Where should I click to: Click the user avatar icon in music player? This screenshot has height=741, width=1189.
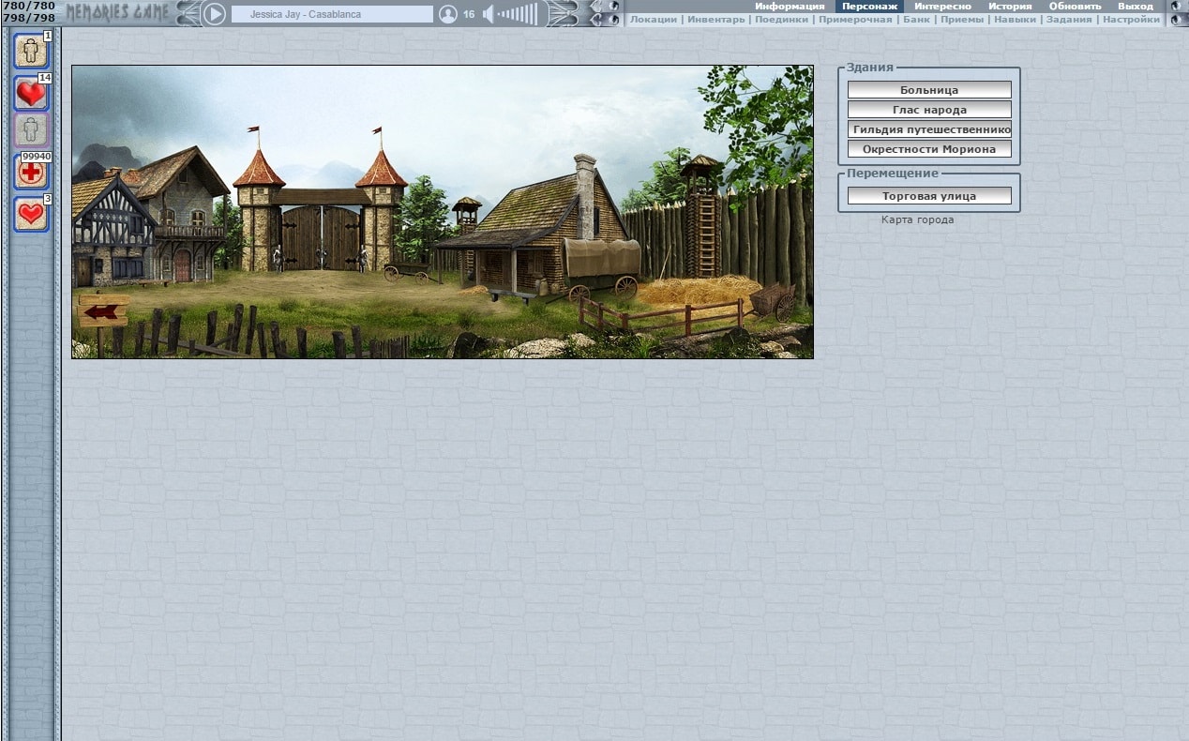click(x=448, y=14)
